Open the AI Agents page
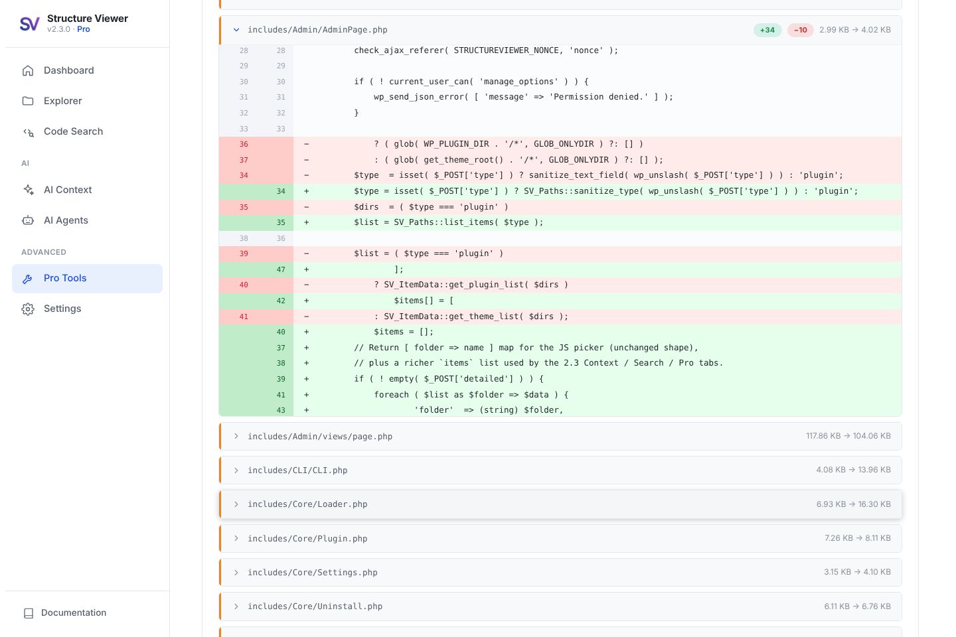956x637 pixels. click(x=87, y=220)
